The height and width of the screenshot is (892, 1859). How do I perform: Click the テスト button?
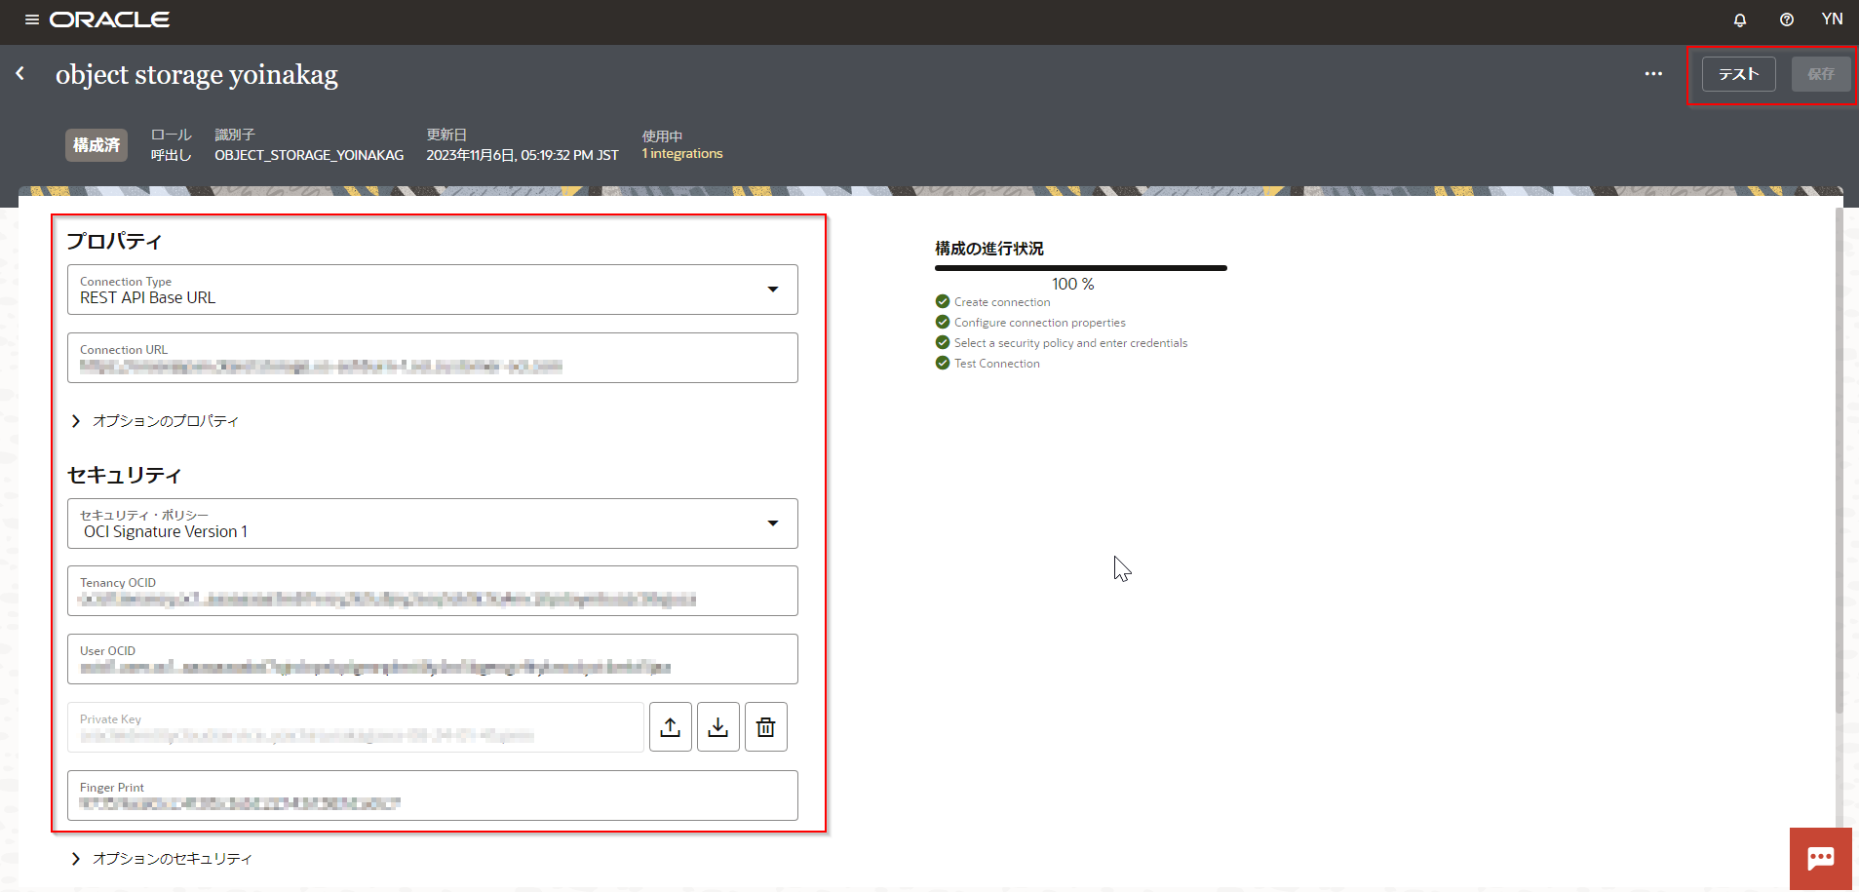1738,73
